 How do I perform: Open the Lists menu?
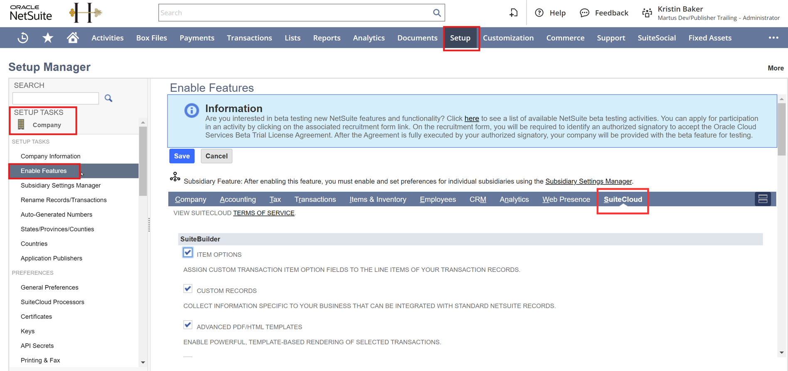point(293,38)
